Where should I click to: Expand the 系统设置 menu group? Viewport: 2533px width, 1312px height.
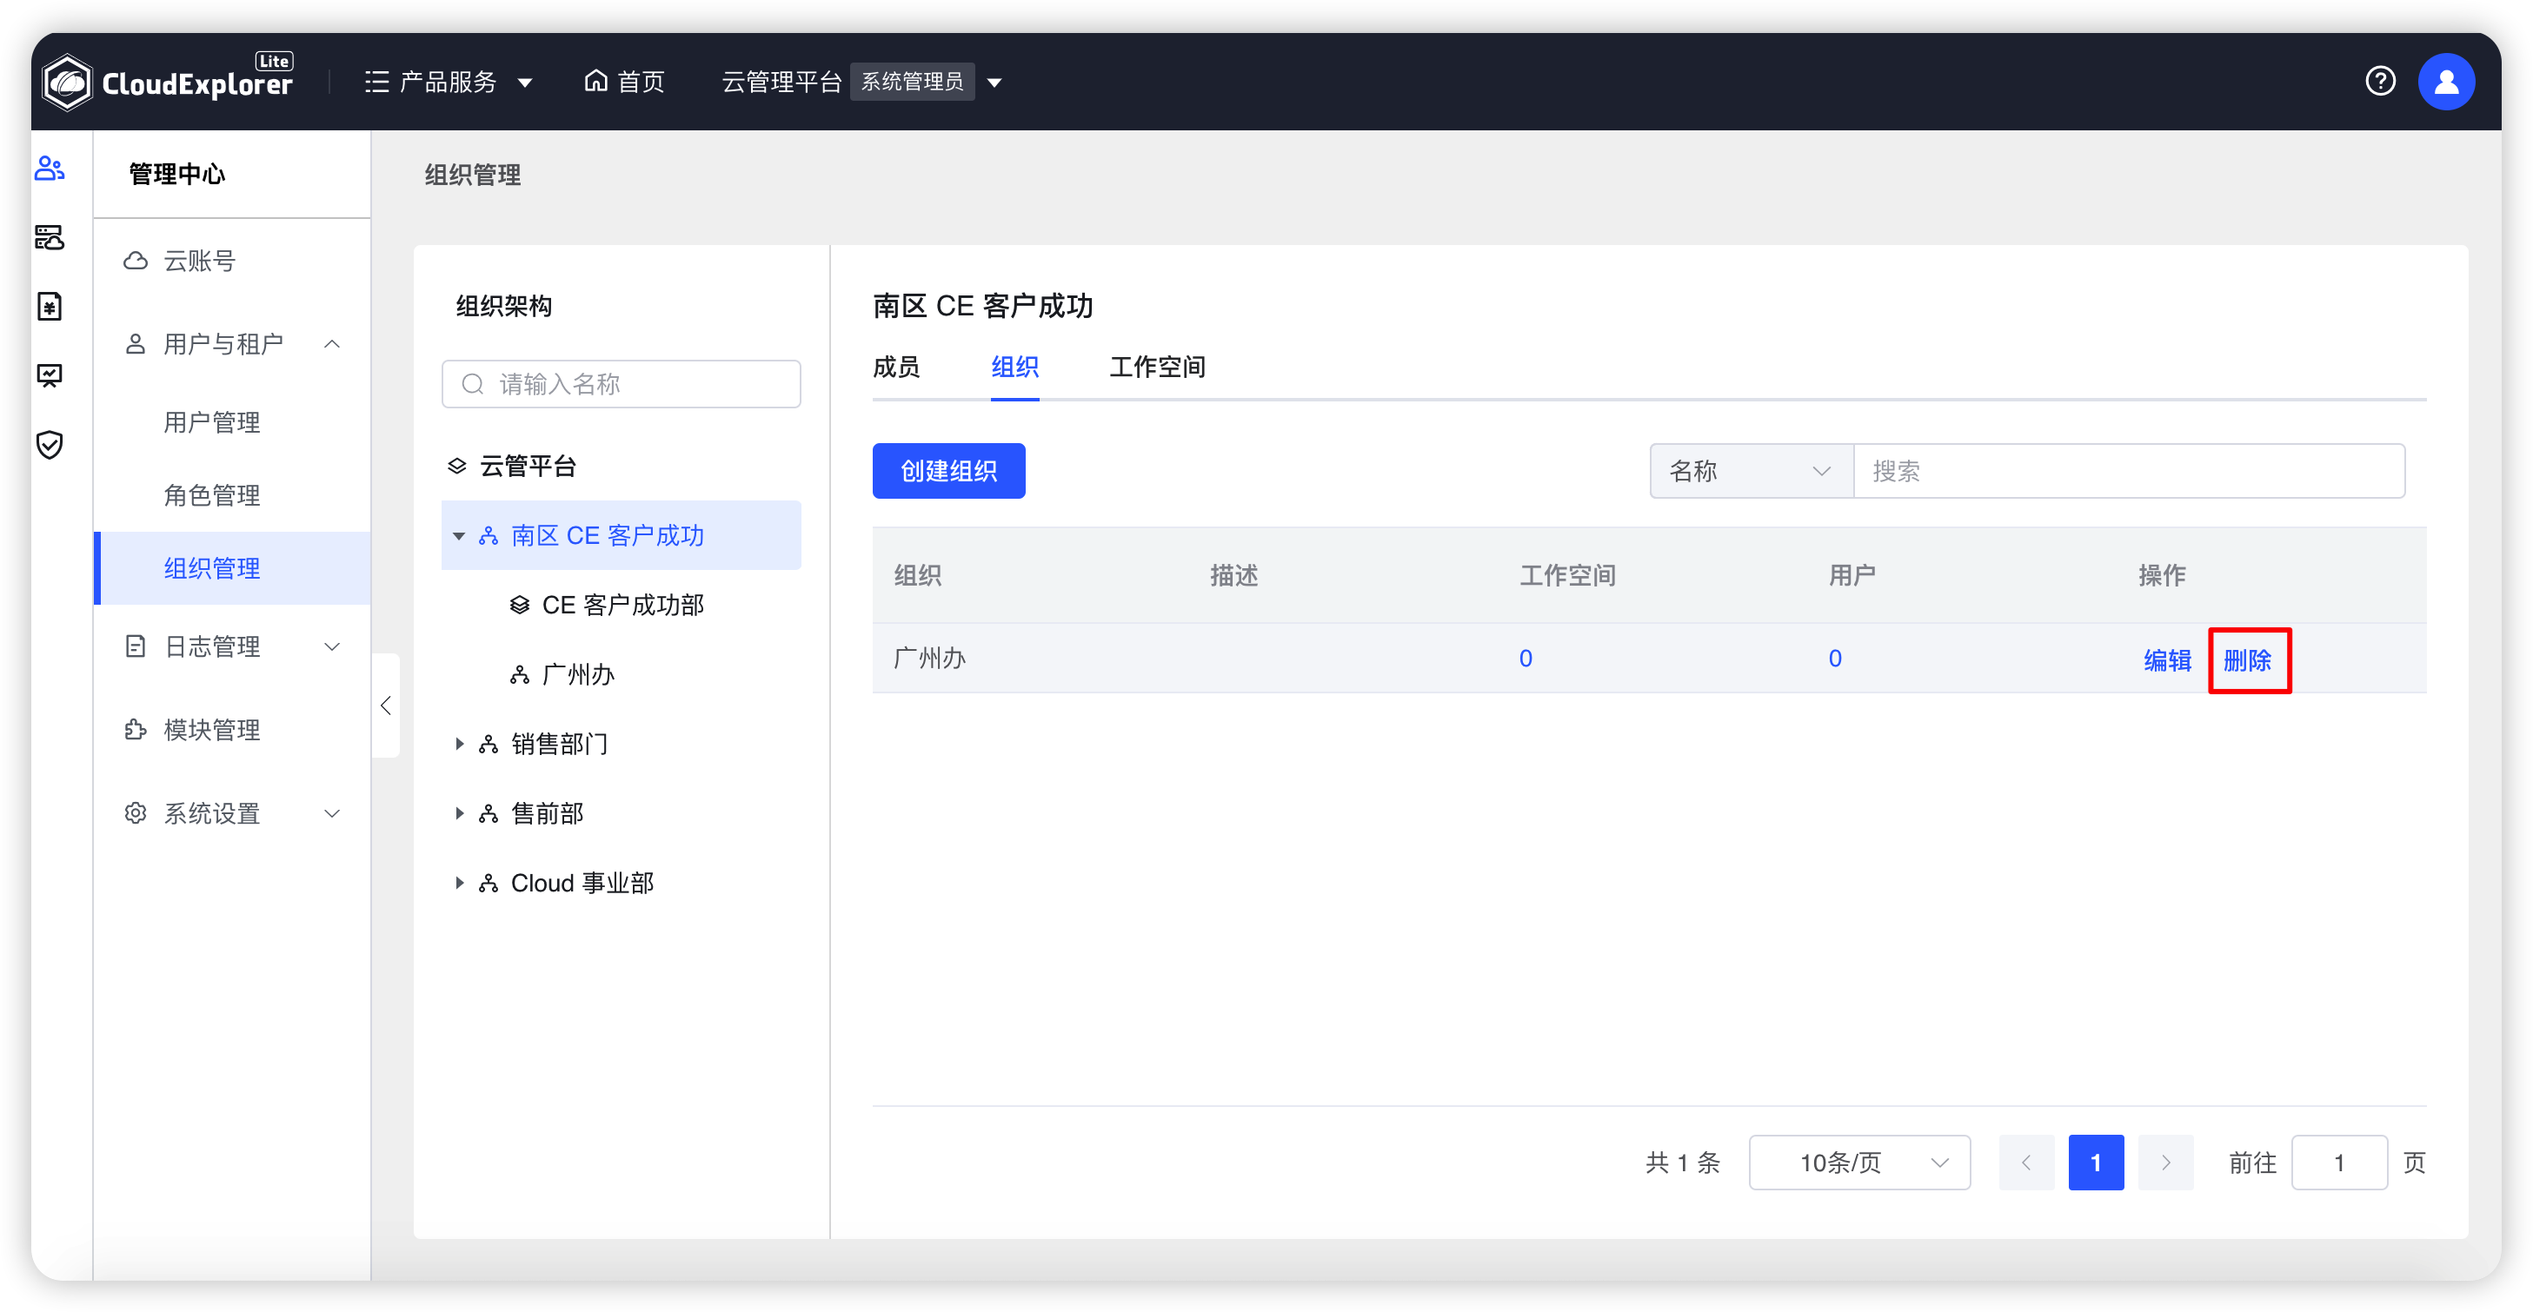point(332,814)
